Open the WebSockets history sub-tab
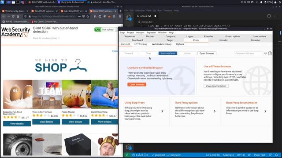This screenshot has width=282, height=158. [x=162, y=44]
